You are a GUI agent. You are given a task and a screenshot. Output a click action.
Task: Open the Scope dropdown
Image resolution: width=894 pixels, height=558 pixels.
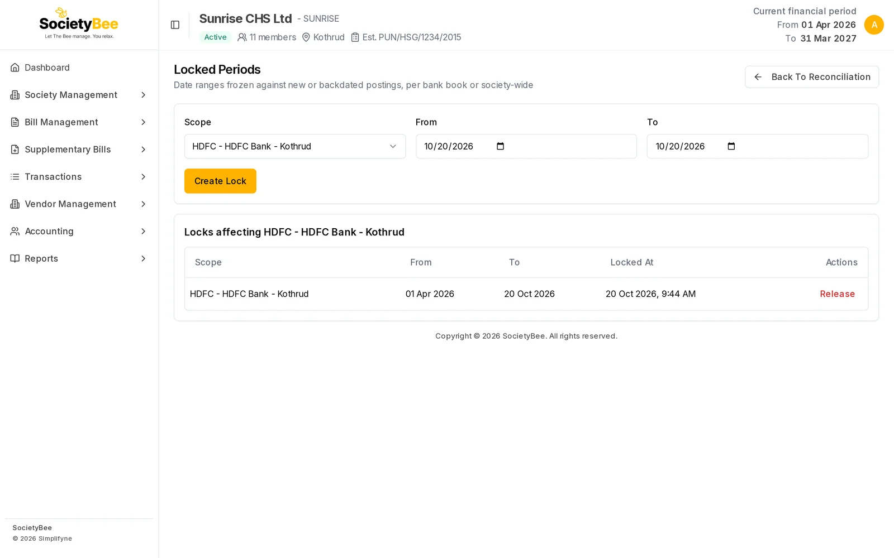295,146
